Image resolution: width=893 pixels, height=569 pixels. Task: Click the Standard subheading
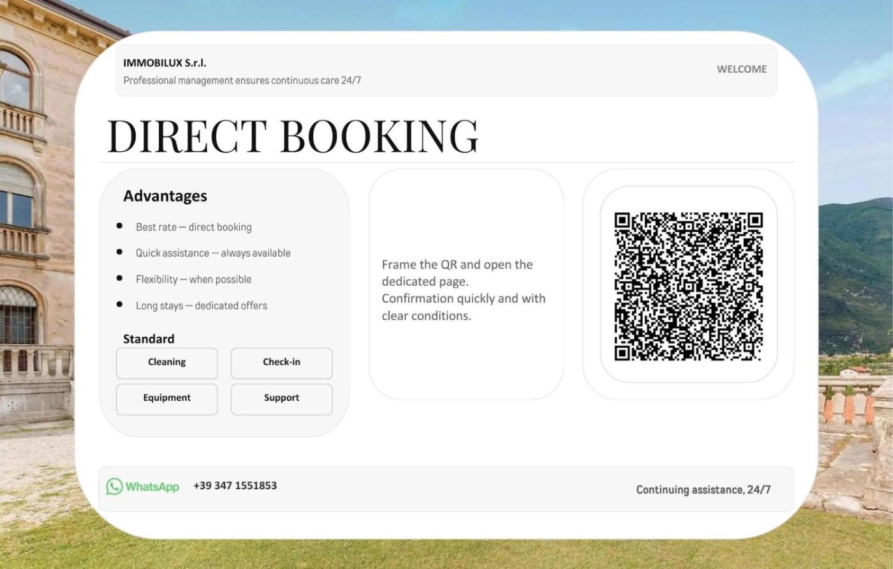coord(149,339)
